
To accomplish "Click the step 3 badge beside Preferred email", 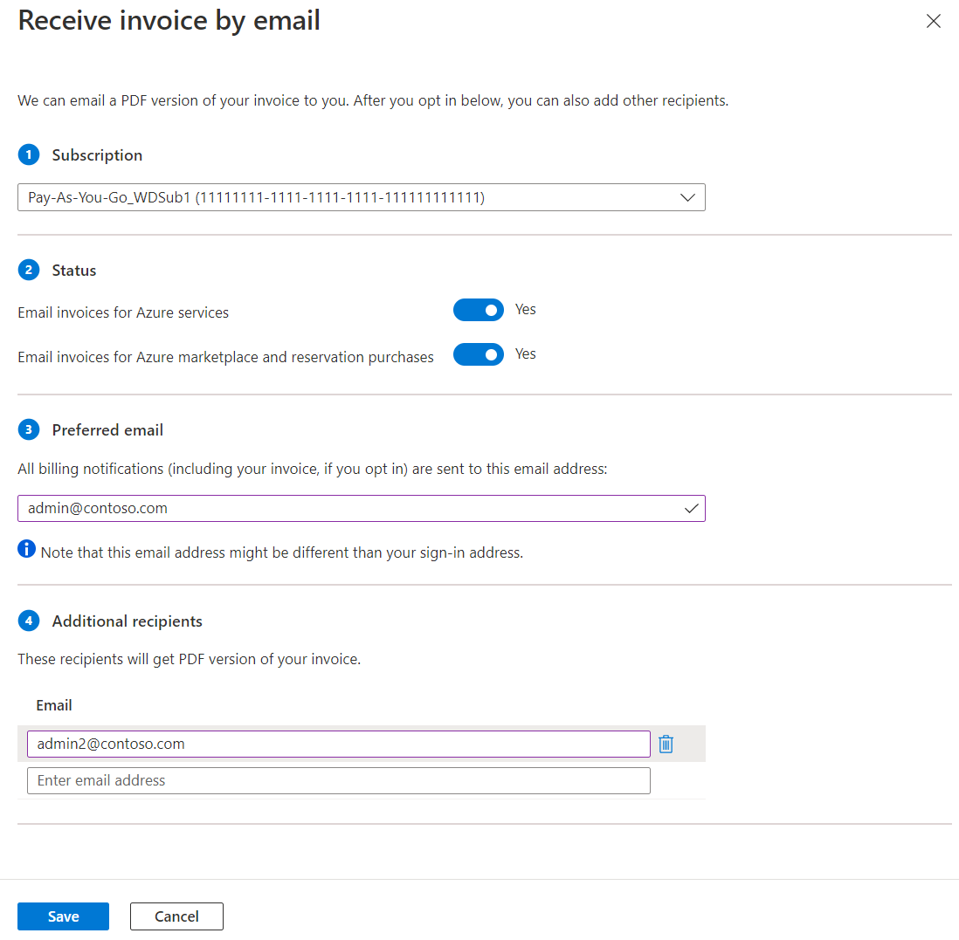I will coord(29,429).
